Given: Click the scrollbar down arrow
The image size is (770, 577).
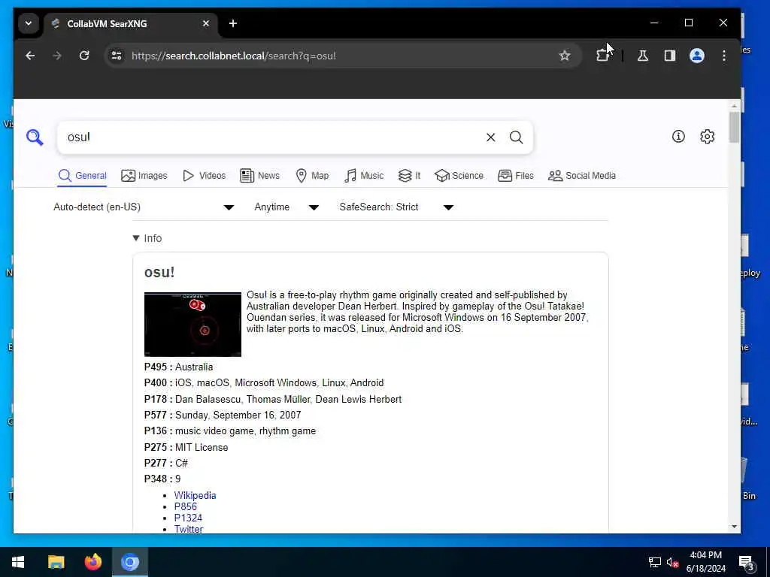Looking at the screenshot, I should coord(734,527).
